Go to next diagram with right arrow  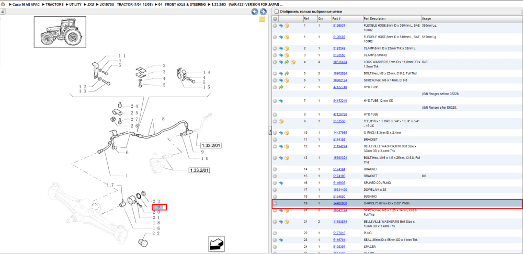coord(263,12)
